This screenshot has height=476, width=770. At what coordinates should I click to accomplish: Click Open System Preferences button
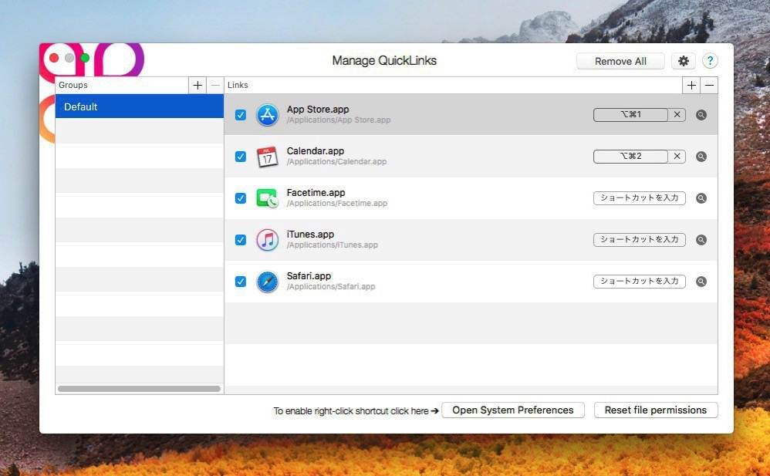point(512,410)
